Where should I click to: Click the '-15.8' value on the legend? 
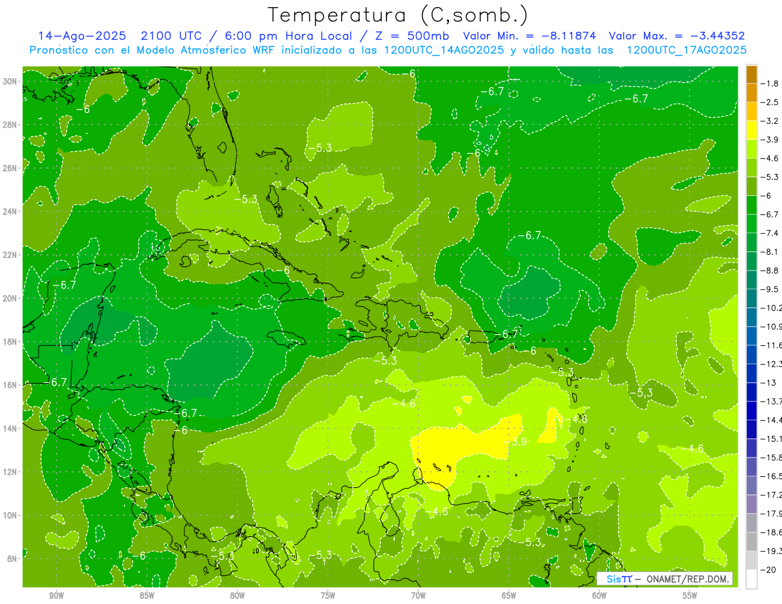click(x=771, y=457)
